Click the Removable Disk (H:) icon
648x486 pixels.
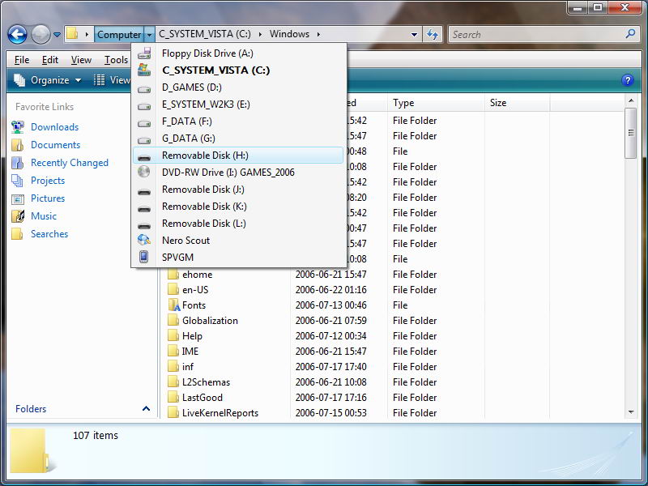144,158
